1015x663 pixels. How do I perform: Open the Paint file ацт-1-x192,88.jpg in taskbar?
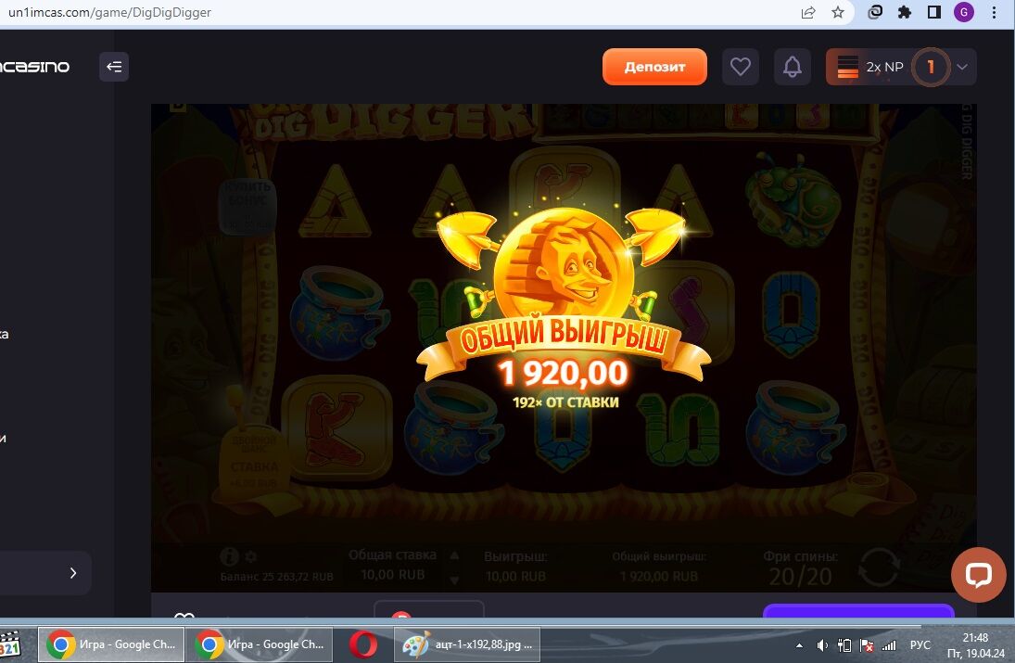pos(467,644)
